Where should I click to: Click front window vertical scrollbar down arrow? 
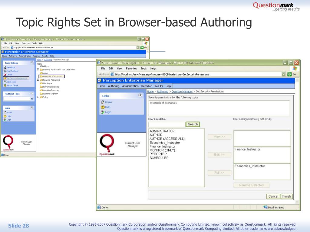(x=297, y=202)
